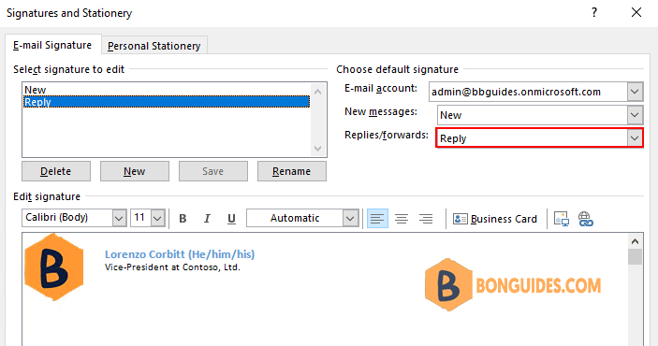Toggle Bold formatting in signature editor
The height and width of the screenshot is (346, 658).
(183, 219)
